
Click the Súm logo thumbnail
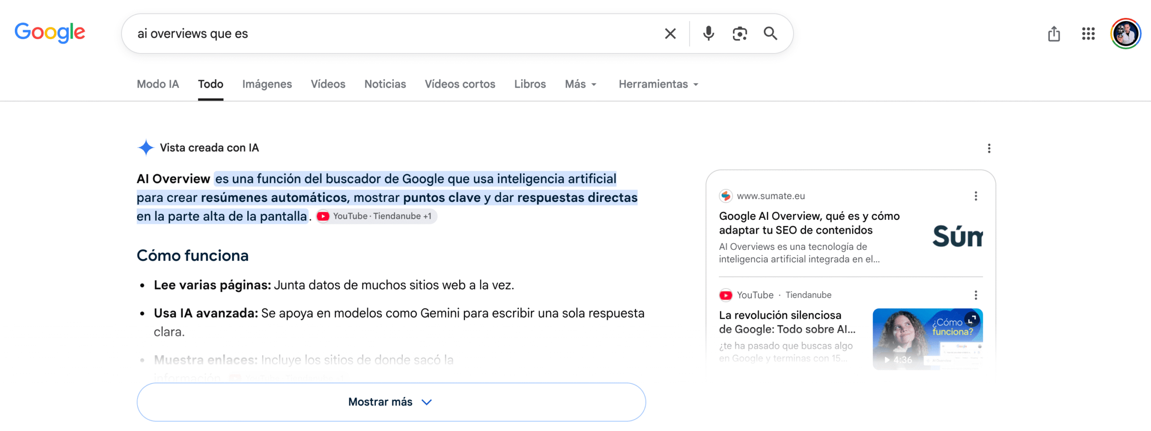click(958, 236)
